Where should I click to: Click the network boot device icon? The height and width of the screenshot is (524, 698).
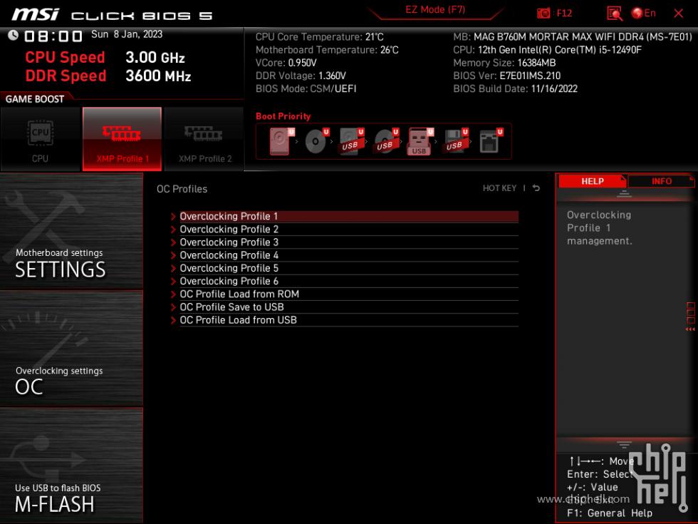(488, 140)
